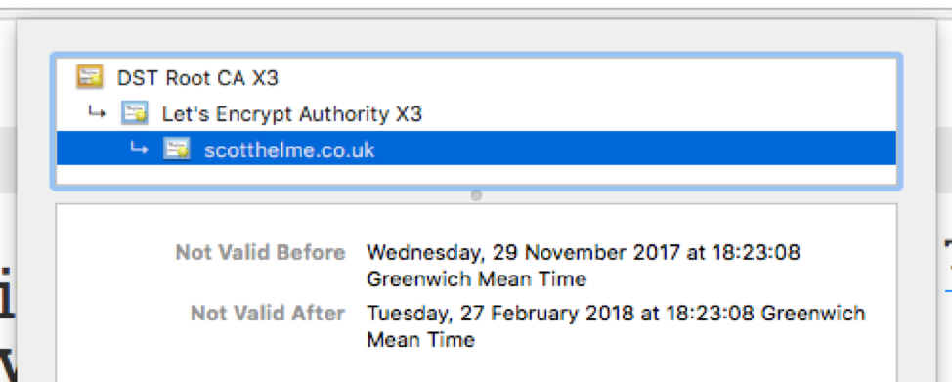Image resolution: width=952 pixels, height=382 pixels.
Task: Click the scotthelme.co.uk certificate icon
Action: coord(177,149)
